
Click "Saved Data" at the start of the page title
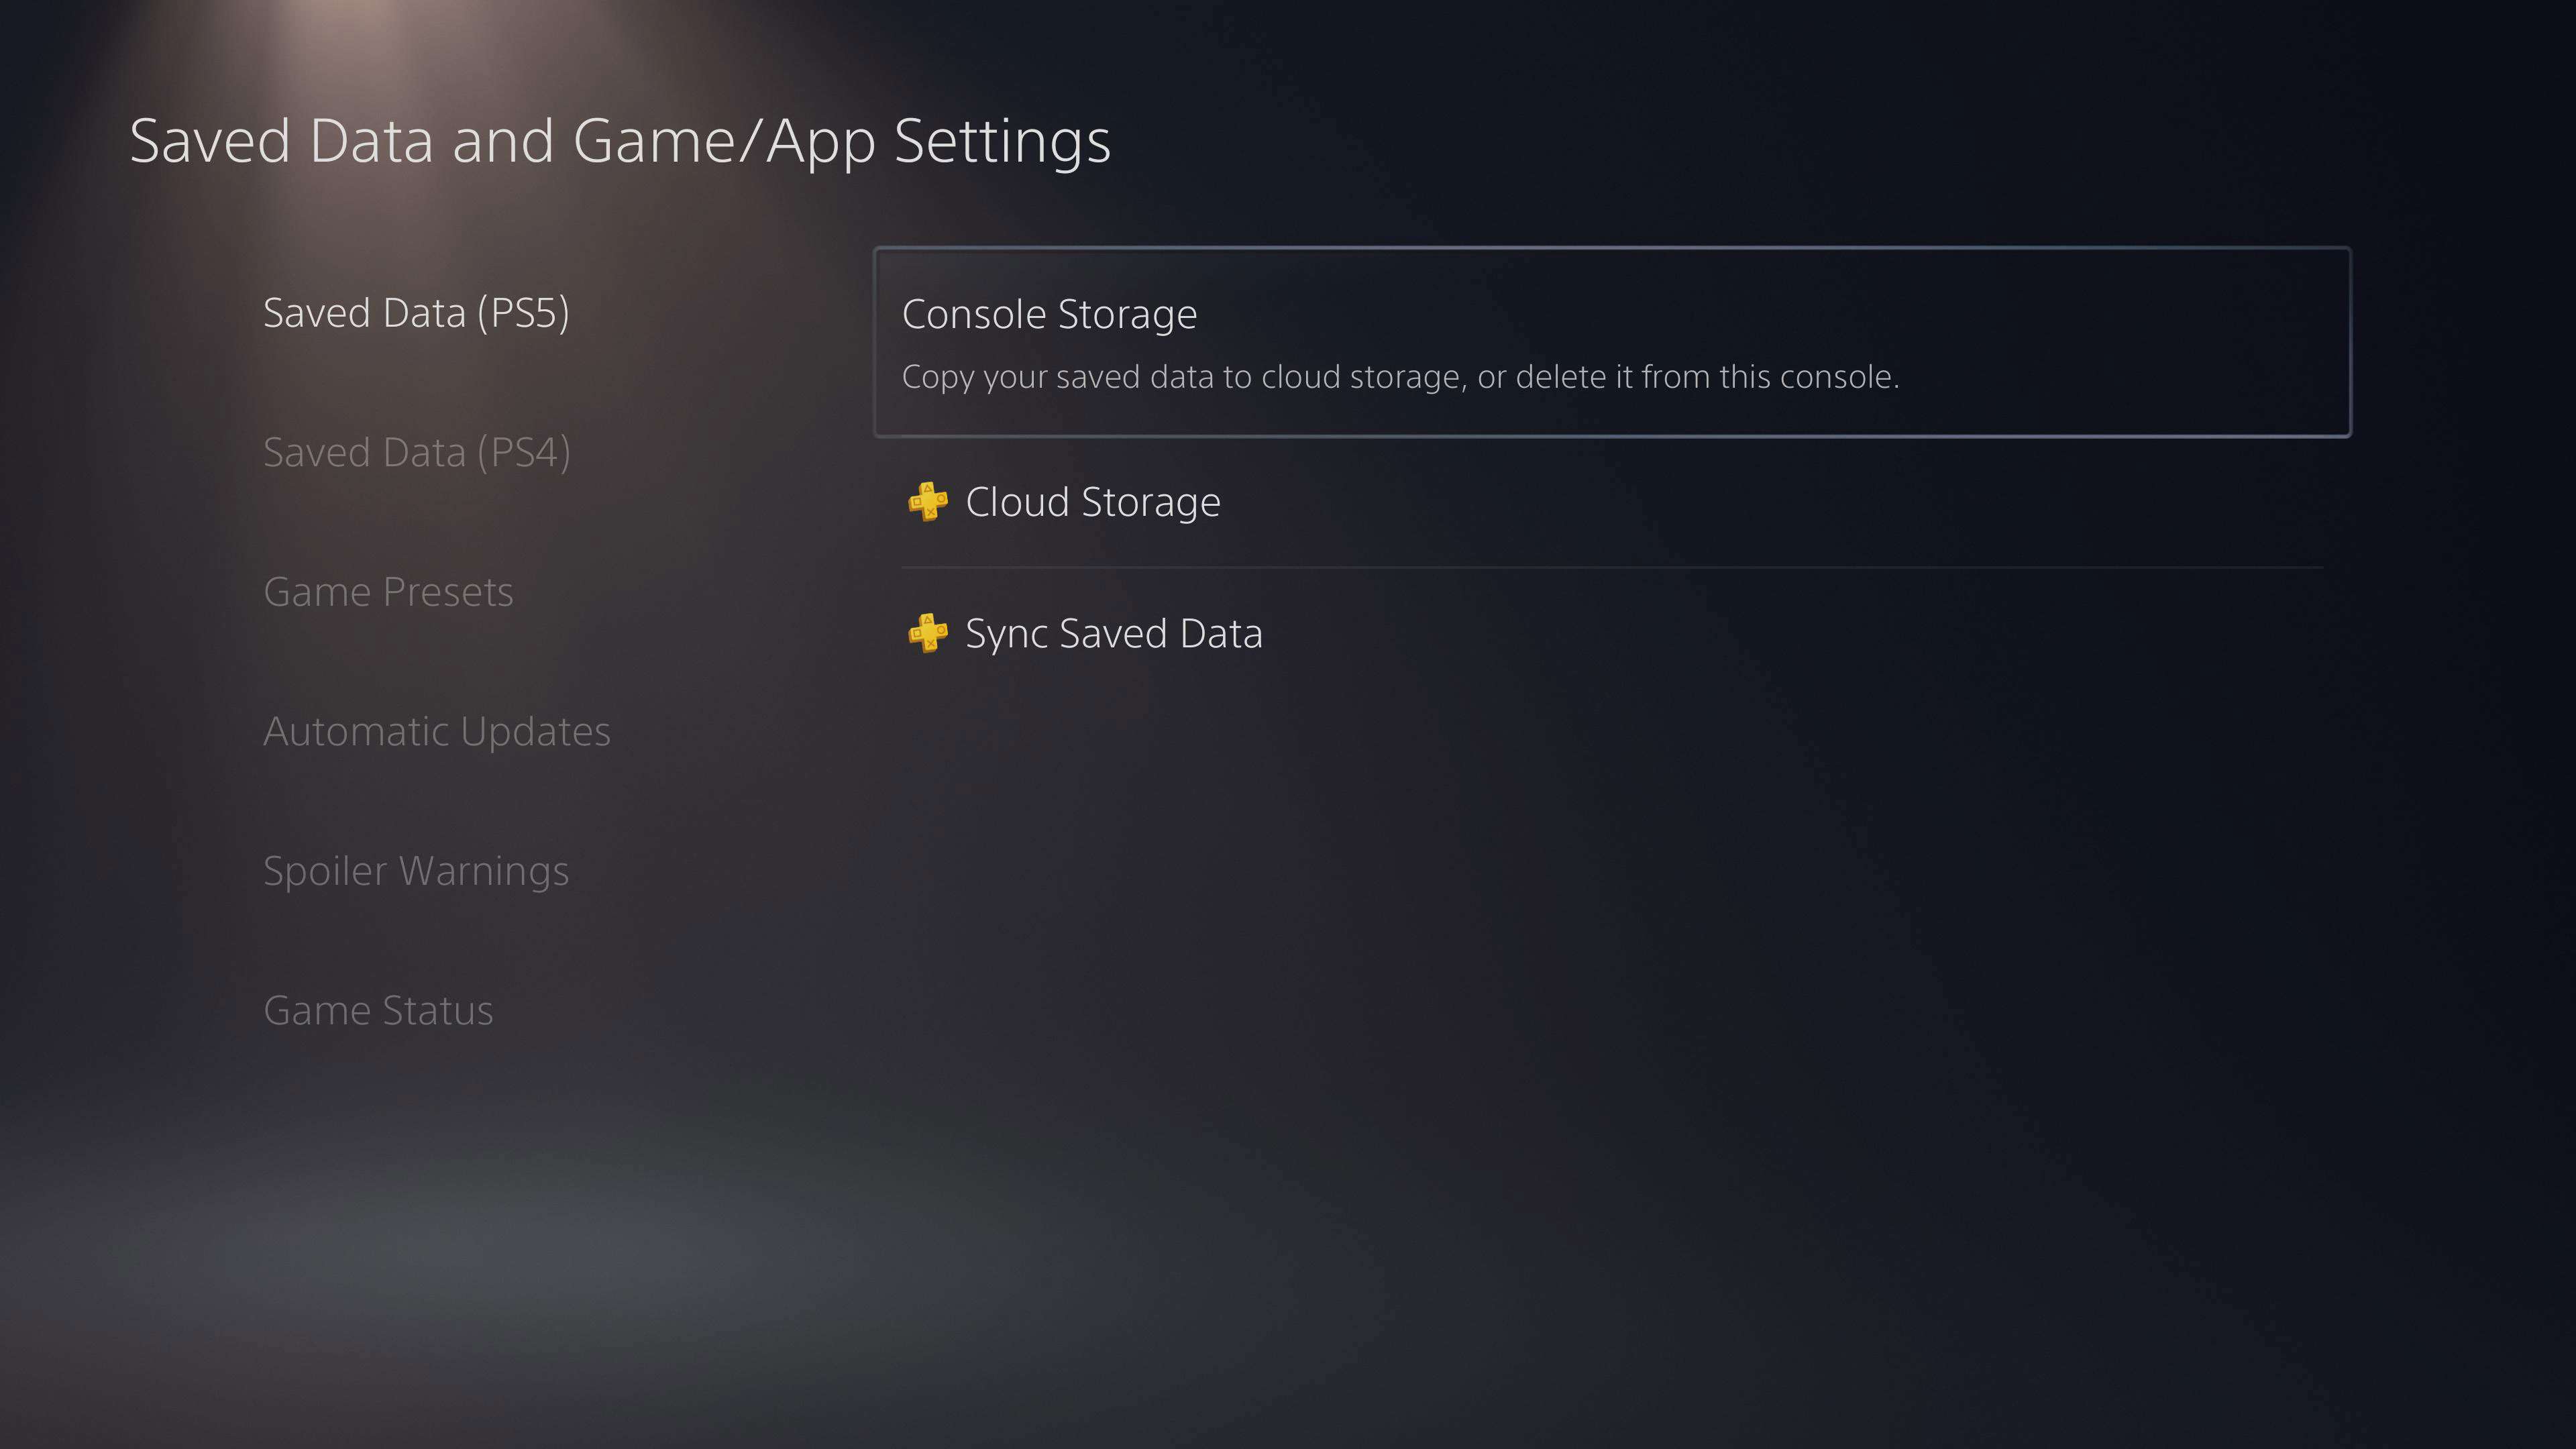(x=281, y=141)
